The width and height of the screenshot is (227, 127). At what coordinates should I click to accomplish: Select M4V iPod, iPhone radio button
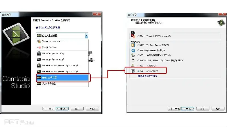coord(138,60)
